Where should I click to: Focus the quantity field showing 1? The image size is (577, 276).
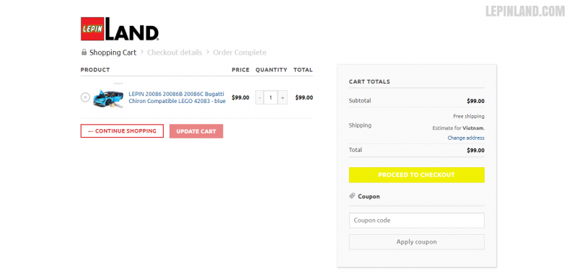[271, 98]
